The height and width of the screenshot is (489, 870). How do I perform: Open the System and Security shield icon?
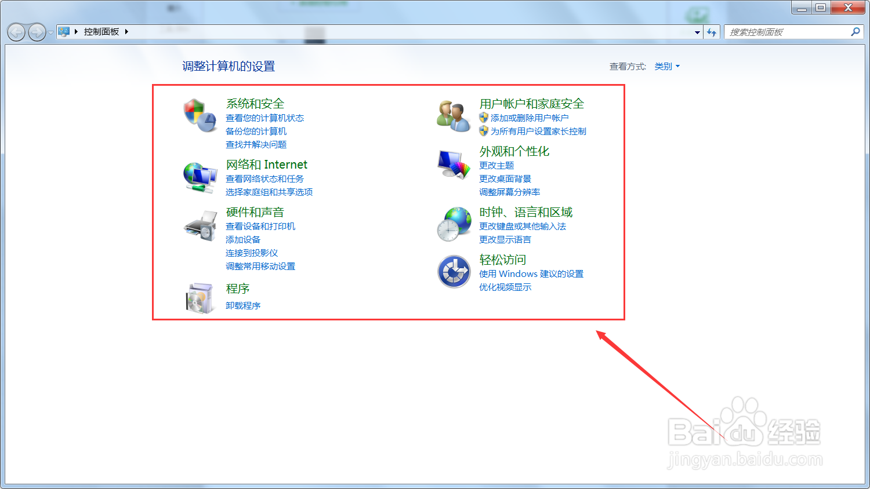click(x=200, y=115)
